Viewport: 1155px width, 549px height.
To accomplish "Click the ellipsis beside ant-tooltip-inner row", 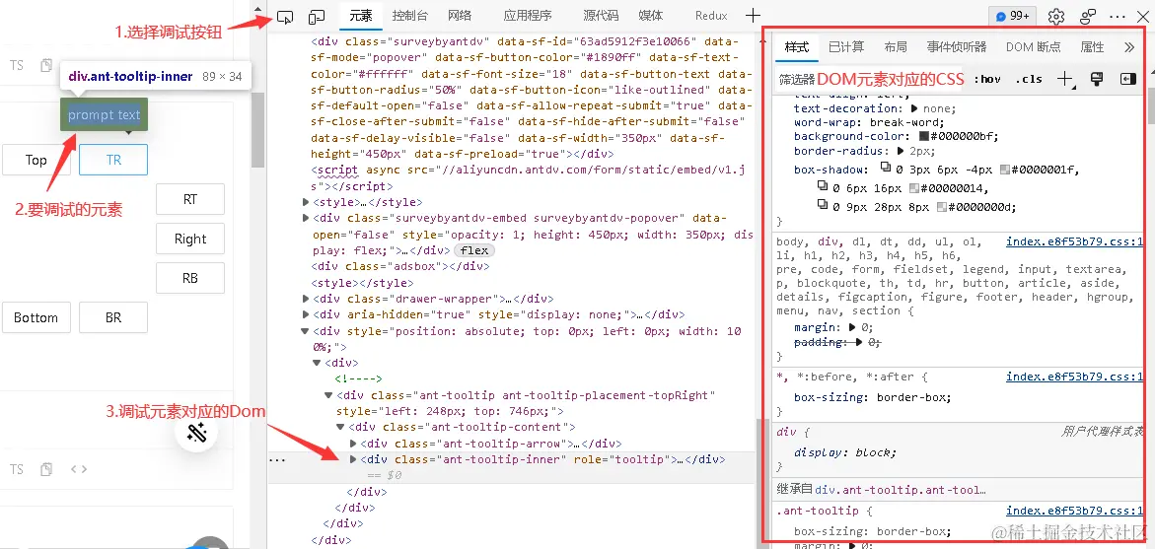I will 277,459.
